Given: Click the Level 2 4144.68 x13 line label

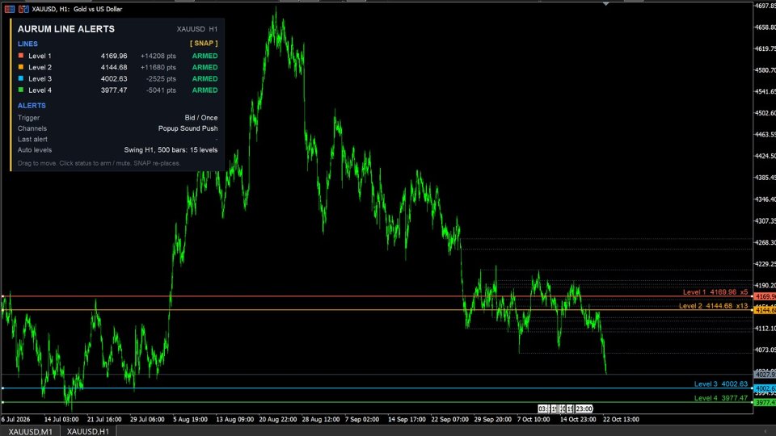Looking at the screenshot, I should [713, 306].
